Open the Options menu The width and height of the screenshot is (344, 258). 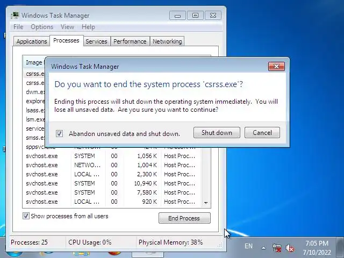(x=42, y=27)
